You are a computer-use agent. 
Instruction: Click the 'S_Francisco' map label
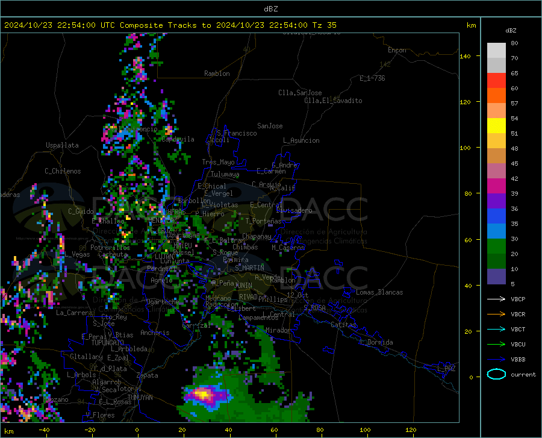(237, 133)
